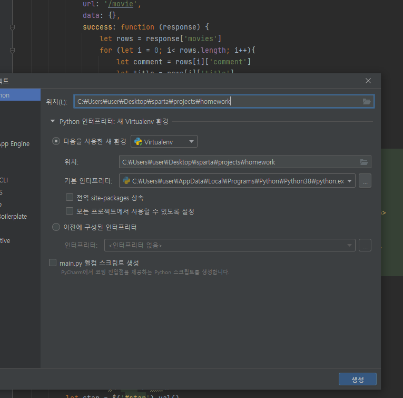This screenshot has height=398, width=403.
Task: Click the fold marker beside 'success: function' line
Action: [x=12, y=27]
